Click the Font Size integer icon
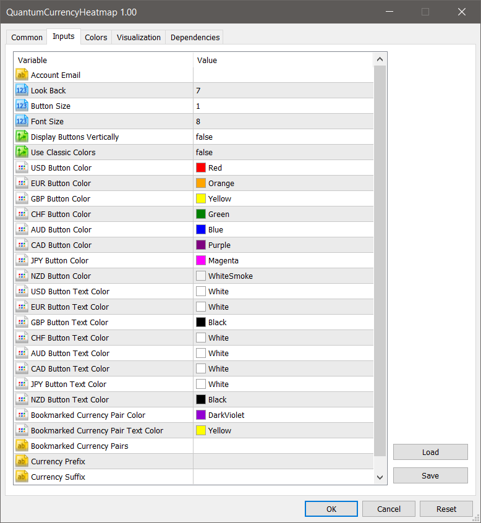The image size is (481, 523). tap(22, 121)
